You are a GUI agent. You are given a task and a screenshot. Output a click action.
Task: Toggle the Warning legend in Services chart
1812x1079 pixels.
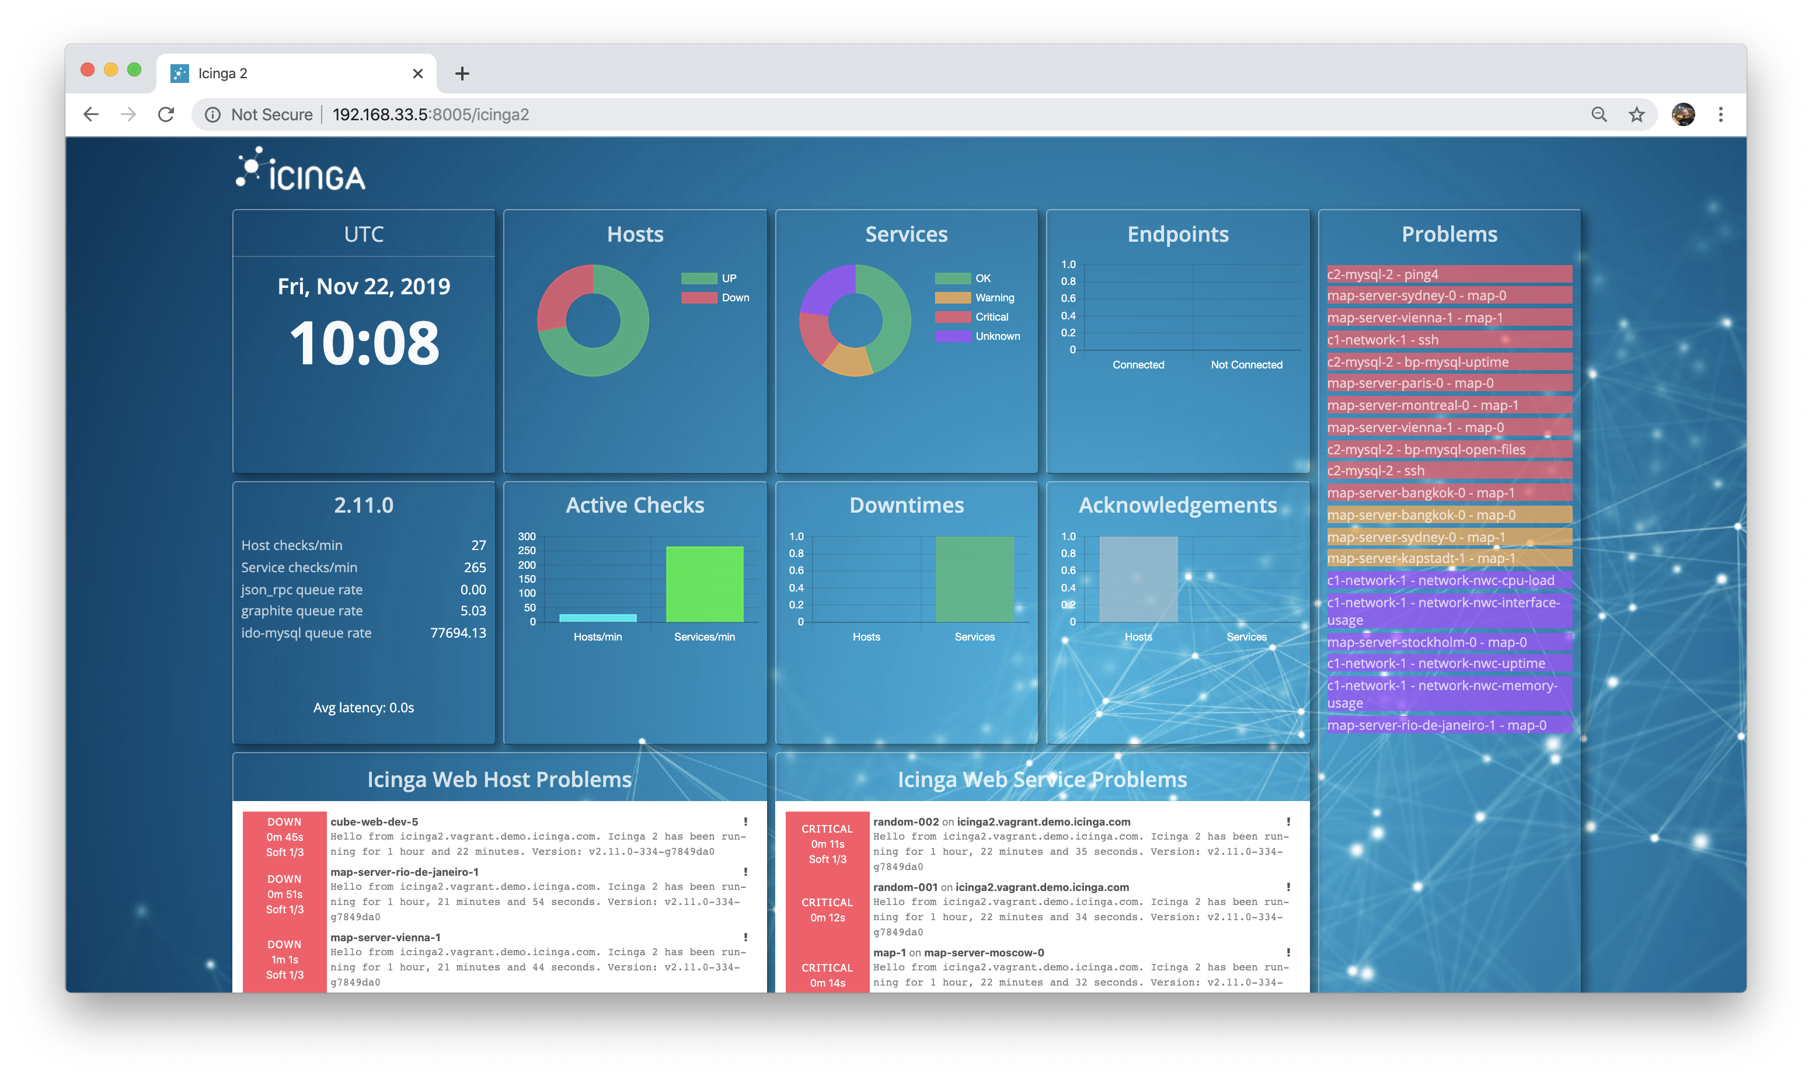coord(974,297)
